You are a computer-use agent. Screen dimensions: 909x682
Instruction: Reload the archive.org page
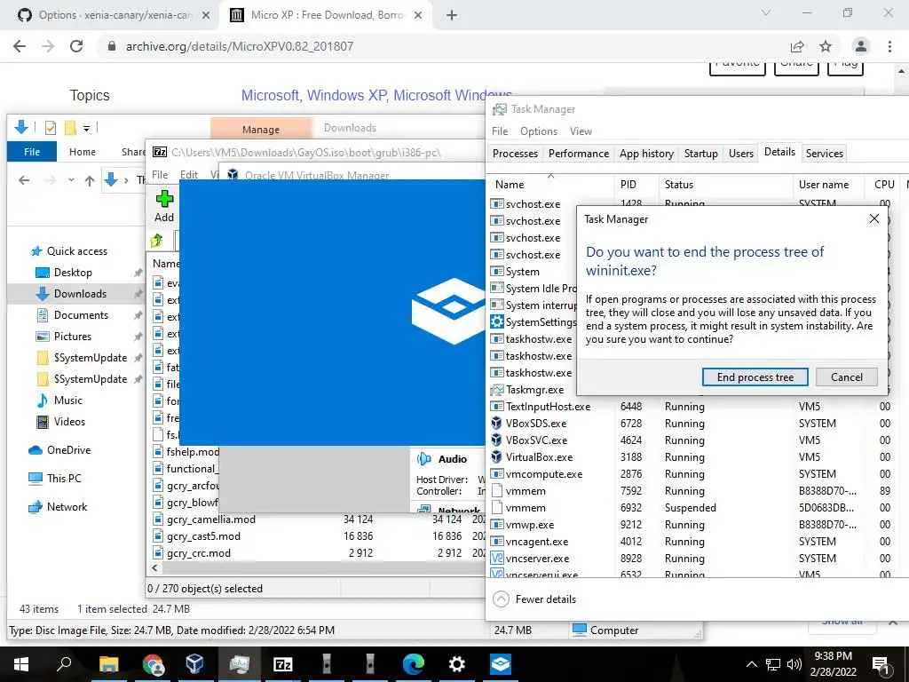[76, 46]
